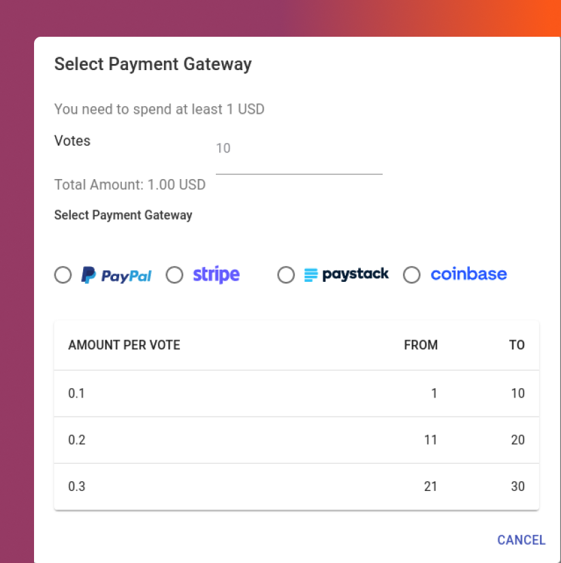Click the FROM column header
The width and height of the screenshot is (561, 563).
[421, 345]
